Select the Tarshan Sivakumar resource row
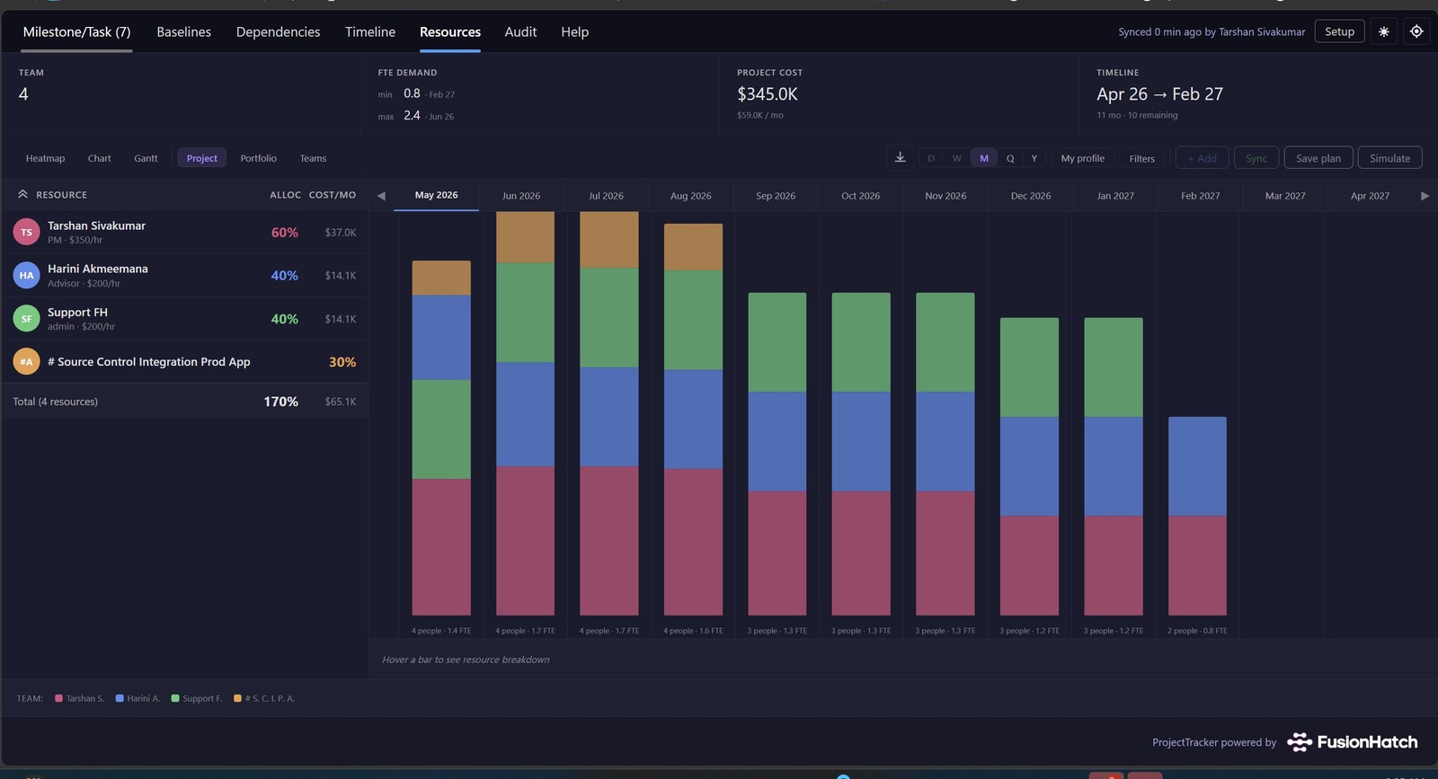Screen dimensions: 1438x779 click(x=185, y=232)
